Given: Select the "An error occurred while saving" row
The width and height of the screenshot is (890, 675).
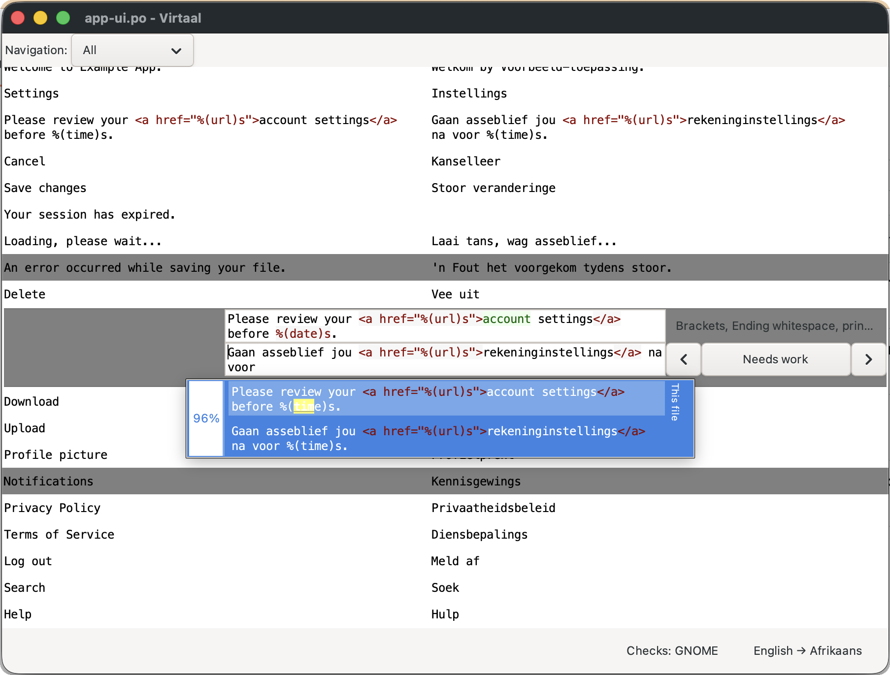Looking at the screenshot, I should point(445,267).
